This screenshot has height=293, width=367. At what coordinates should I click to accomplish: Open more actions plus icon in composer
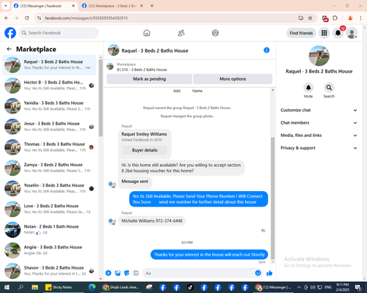click(x=109, y=273)
